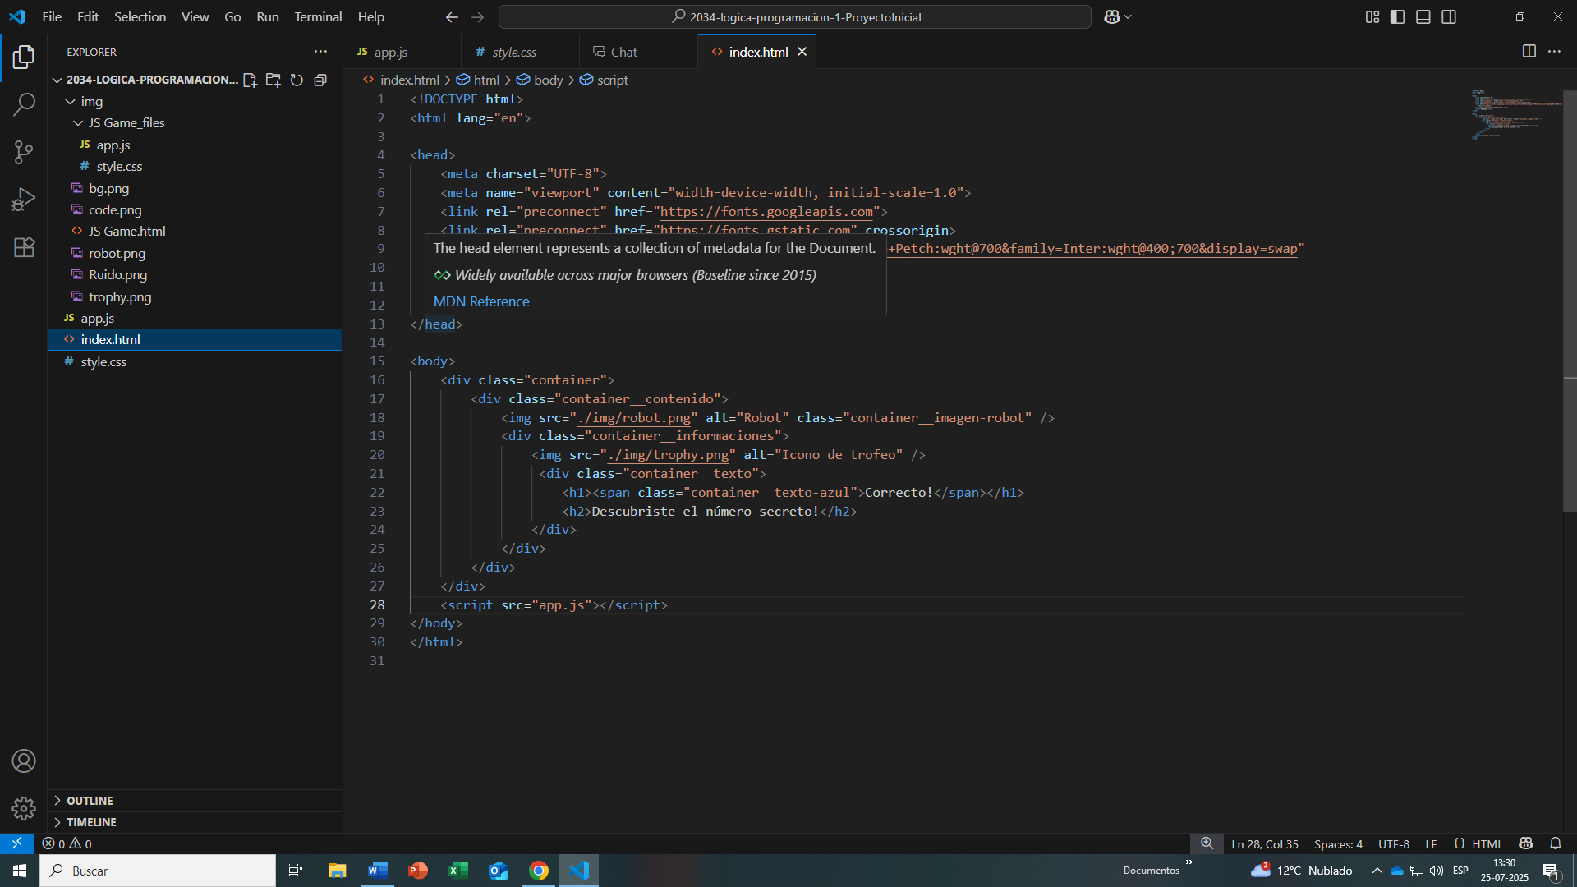Toggle primary side bar visibility

click(x=1398, y=16)
